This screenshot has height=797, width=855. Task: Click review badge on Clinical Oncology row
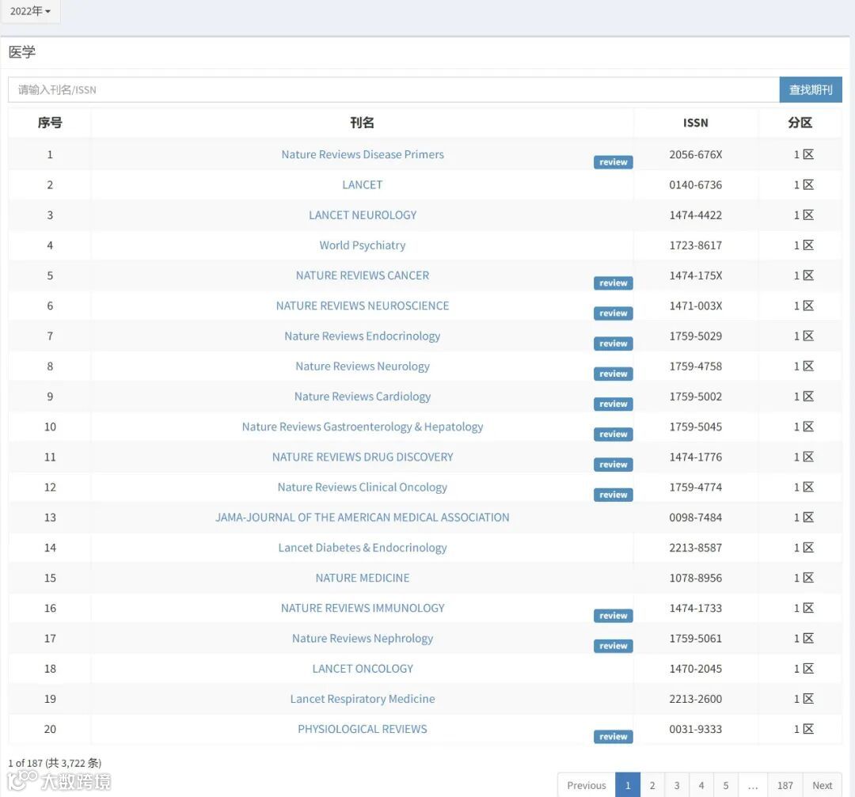point(613,495)
